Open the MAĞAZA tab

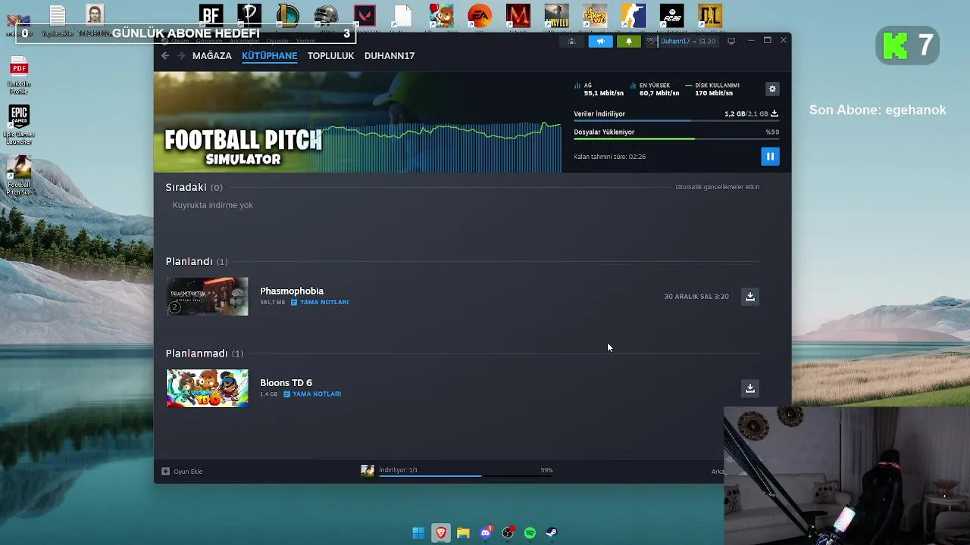coord(211,56)
